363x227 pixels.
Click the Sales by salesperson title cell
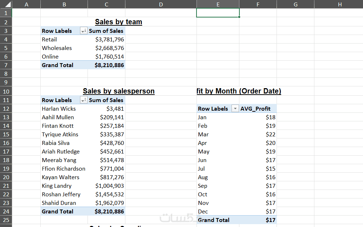118,91
